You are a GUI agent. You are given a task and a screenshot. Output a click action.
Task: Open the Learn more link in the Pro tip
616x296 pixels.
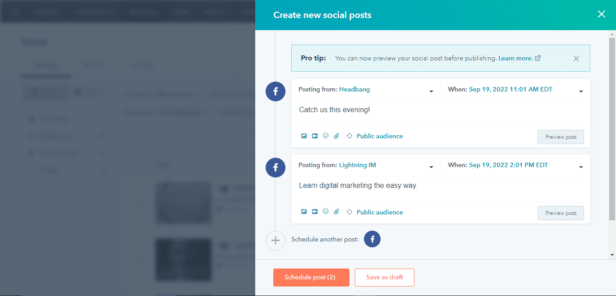pyautogui.click(x=516, y=58)
